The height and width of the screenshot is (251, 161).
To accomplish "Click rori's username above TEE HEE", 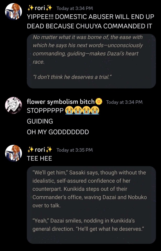I will pos(40,150).
